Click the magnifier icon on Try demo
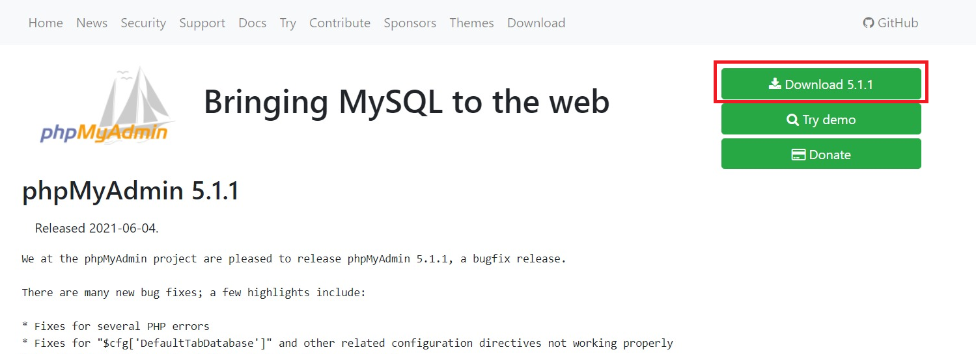Viewport: 976px width, 354px height. tap(792, 120)
